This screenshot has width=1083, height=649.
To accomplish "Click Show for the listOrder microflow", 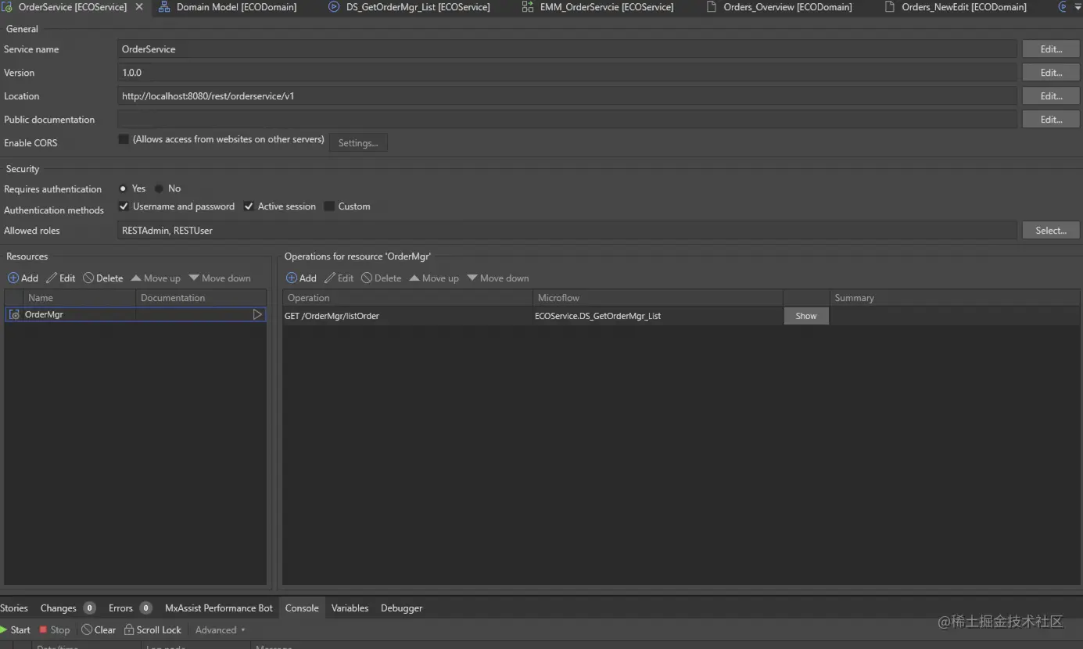I will pos(806,316).
